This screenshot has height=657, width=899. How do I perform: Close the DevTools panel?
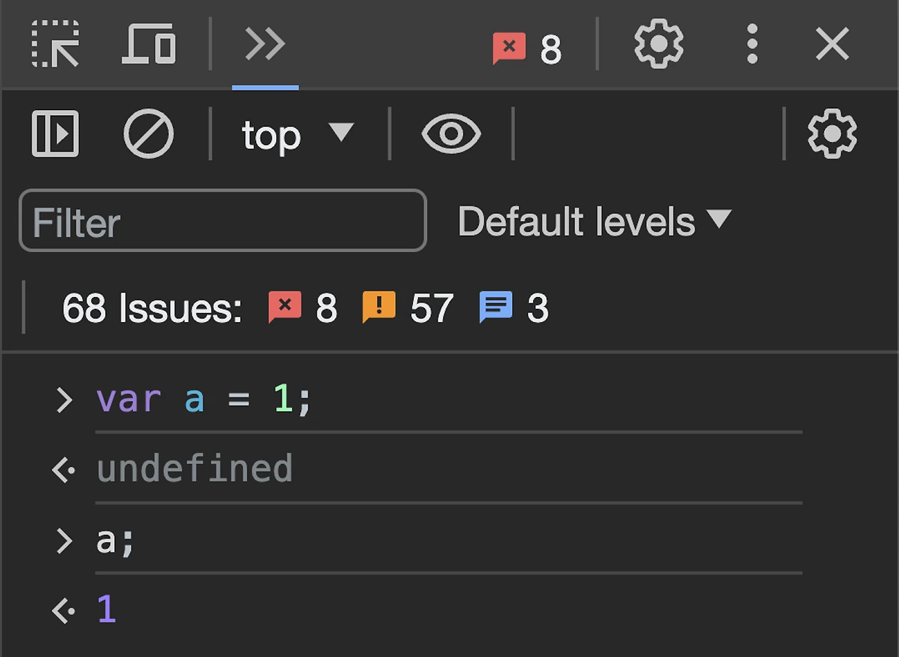[x=832, y=44]
